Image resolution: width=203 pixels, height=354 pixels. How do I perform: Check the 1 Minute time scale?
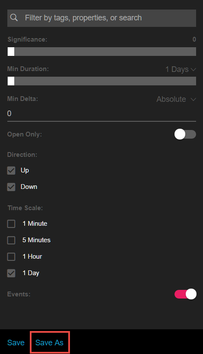(11, 224)
